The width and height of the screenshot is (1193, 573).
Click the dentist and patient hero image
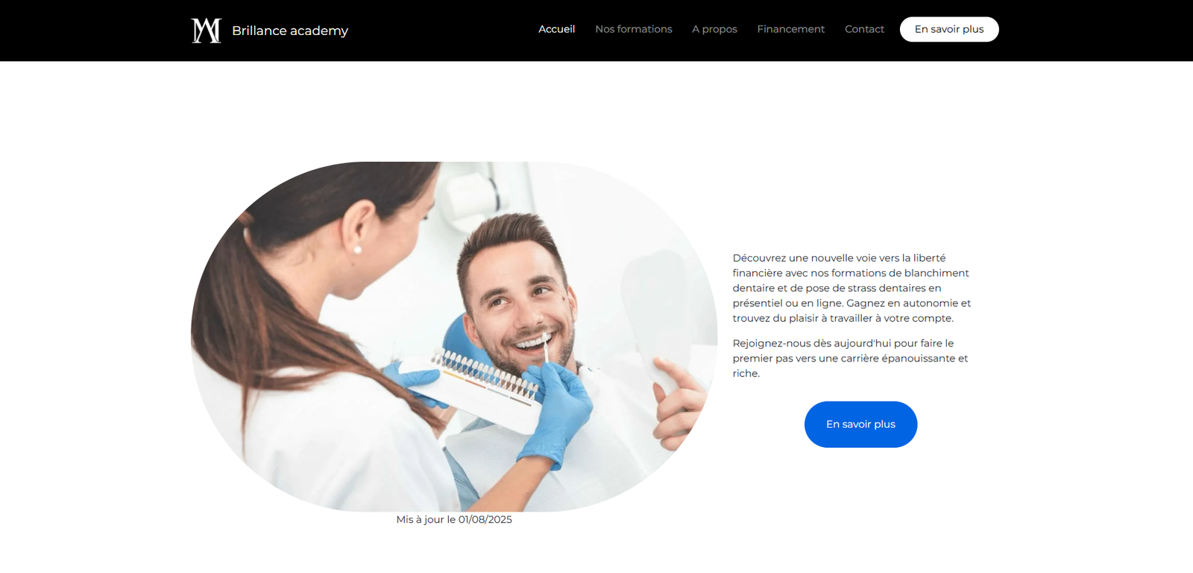pyautogui.click(x=454, y=336)
